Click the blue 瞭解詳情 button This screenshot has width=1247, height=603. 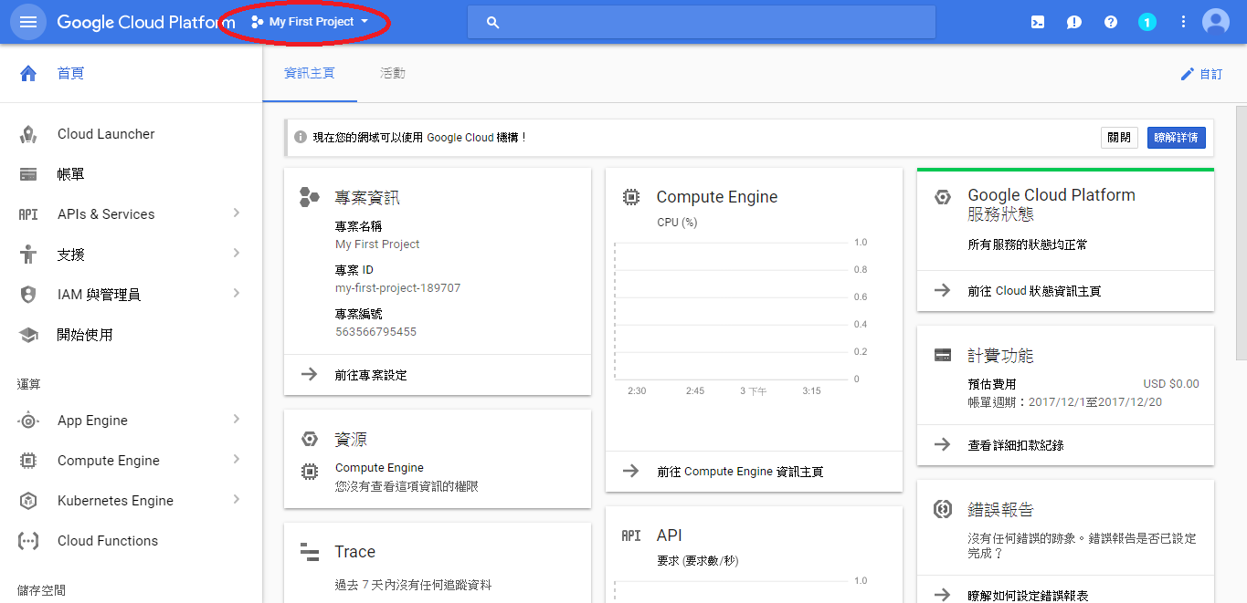click(1177, 138)
